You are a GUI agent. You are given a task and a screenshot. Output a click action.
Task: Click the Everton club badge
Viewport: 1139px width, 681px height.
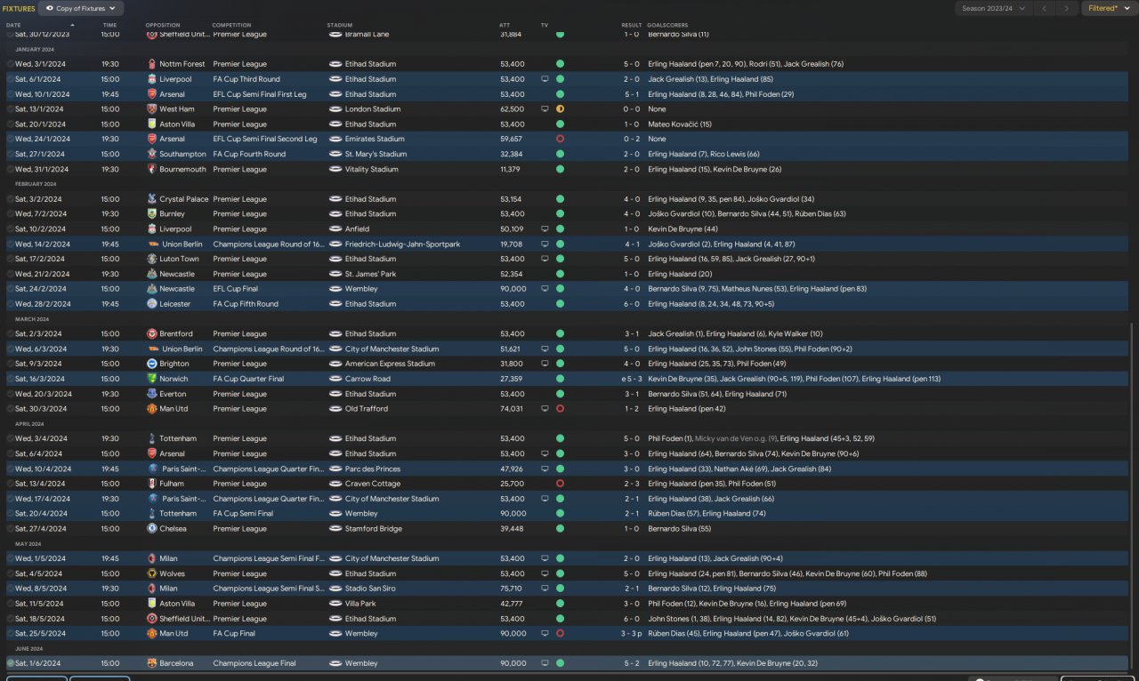(151, 394)
